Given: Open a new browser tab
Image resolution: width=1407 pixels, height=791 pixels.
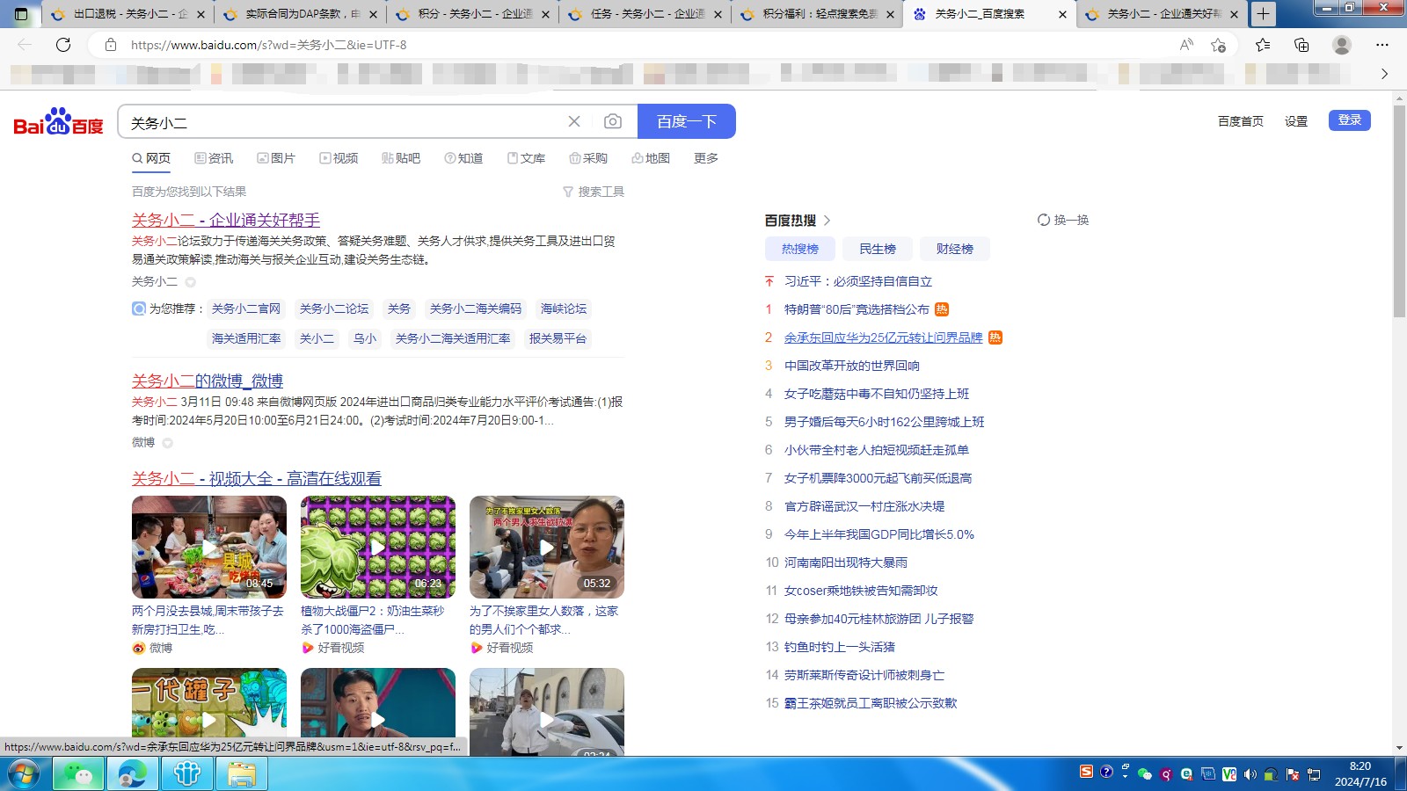Looking at the screenshot, I should click(1263, 14).
